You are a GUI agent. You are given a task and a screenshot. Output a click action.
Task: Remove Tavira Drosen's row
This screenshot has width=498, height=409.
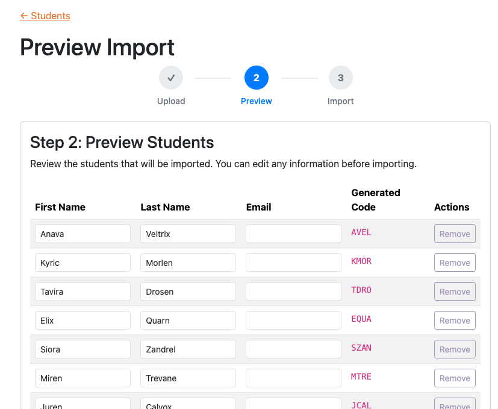pos(454,291)
